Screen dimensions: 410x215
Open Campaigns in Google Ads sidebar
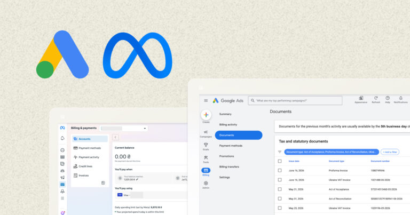pyautogui.click(x=206, y=133)
